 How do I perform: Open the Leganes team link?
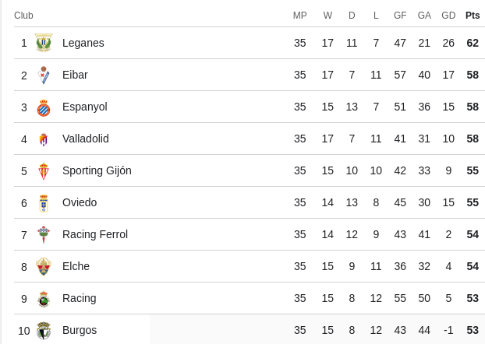83,43
